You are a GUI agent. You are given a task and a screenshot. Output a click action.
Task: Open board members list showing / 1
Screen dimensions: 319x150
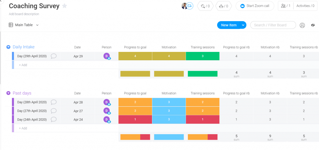(x=286, y=6)
